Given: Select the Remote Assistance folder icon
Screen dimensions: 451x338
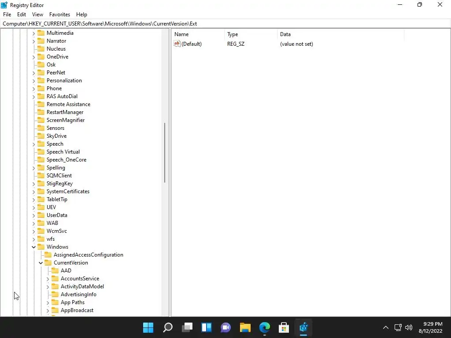Looking at the screenshot, I should (41, 104).
